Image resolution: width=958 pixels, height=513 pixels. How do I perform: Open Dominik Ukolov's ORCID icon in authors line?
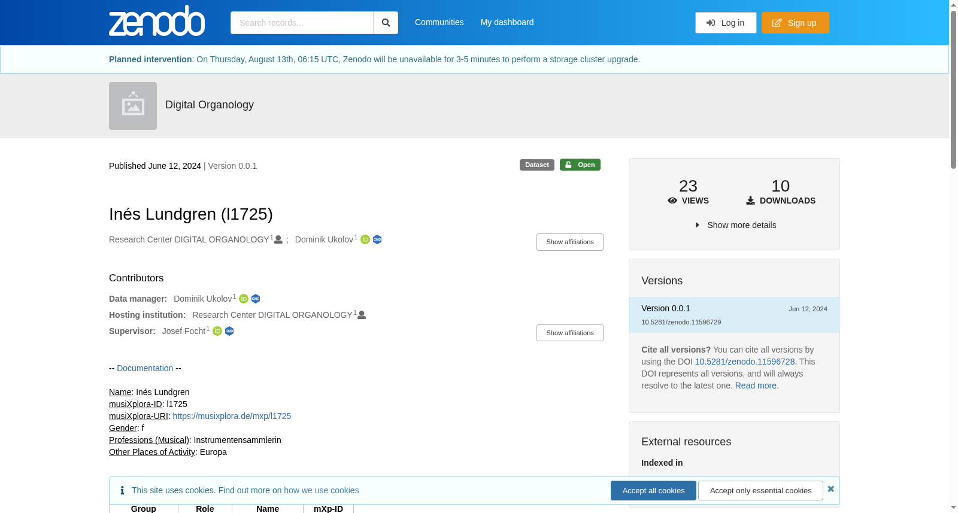(x=365, y=239)
